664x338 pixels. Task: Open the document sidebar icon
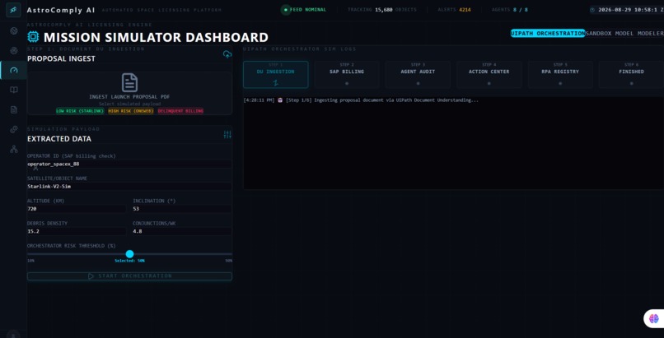[x=13, y=110]
